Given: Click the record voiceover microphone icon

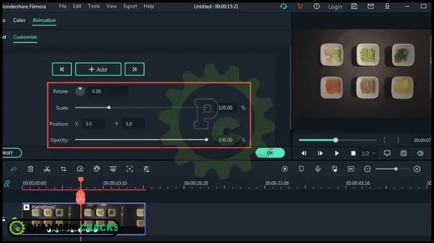Looking at the screenshot, I should (x=318, y=169).
